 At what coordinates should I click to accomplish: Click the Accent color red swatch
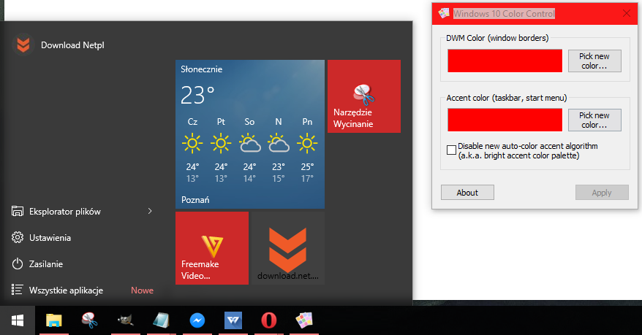(505, 120)
